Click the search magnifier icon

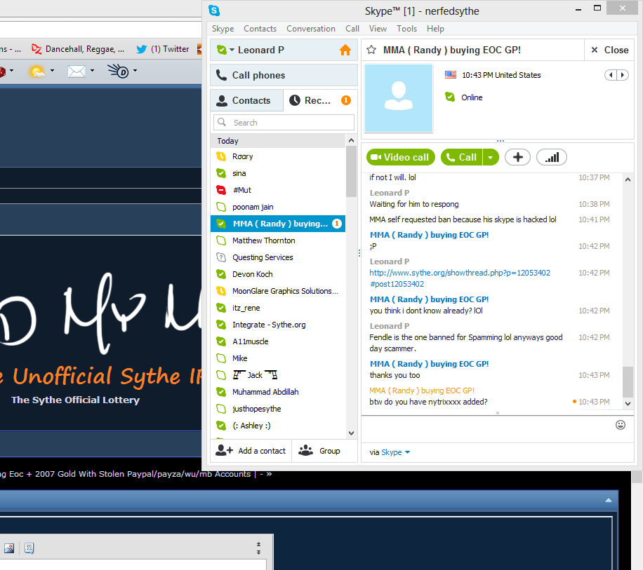(x=222, y=122)
